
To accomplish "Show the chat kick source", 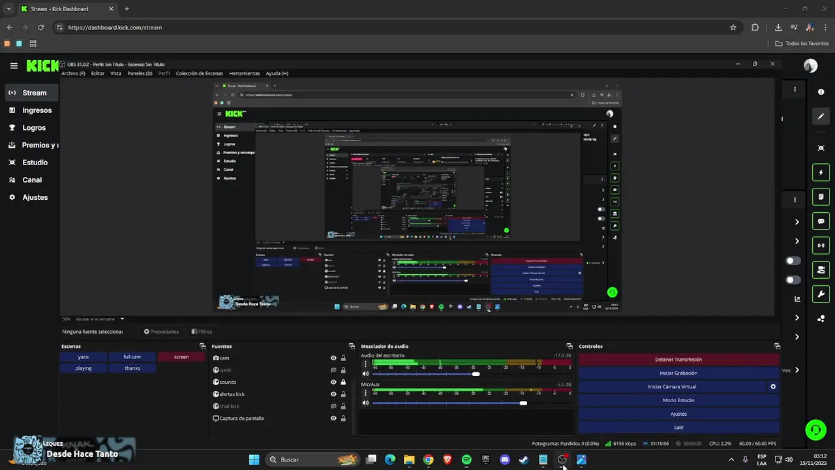I will click(x=333, y=406).
